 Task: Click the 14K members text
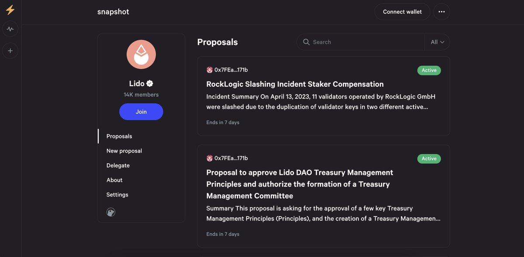(141, 95)
